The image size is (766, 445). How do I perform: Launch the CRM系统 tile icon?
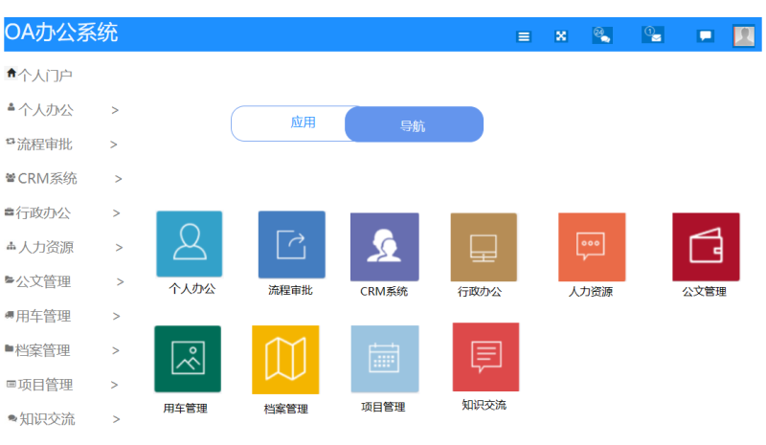coord(384,246)
